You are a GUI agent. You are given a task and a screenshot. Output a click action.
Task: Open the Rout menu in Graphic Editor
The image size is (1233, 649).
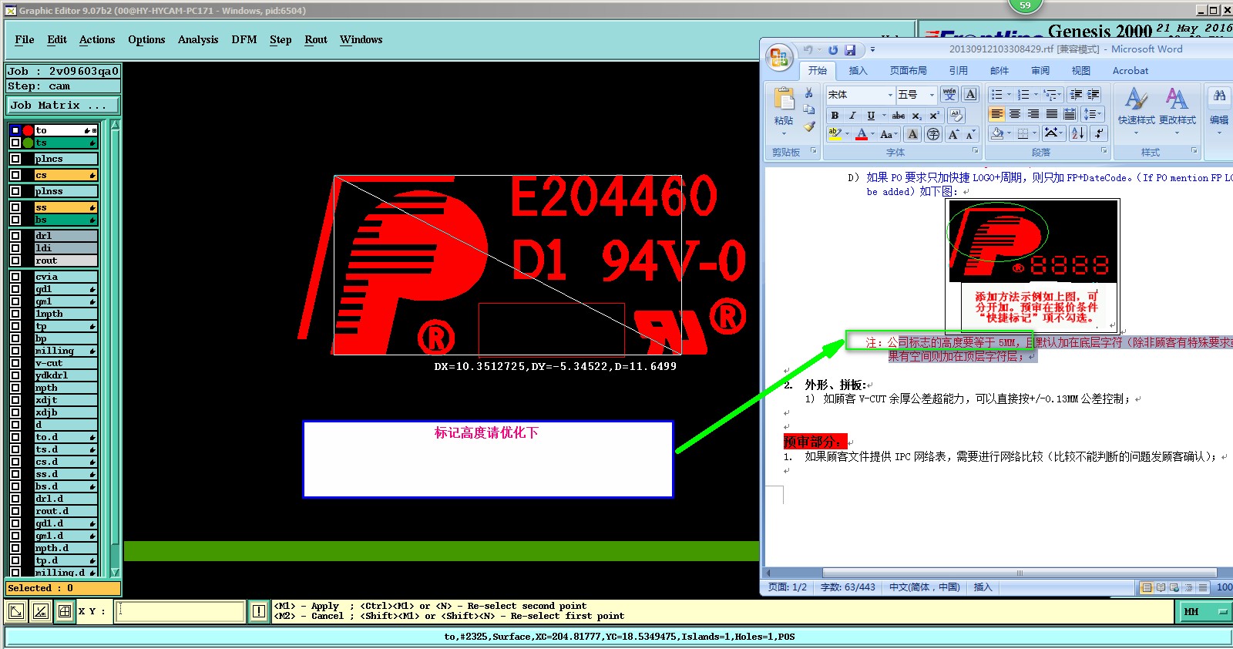coord(316,39)
